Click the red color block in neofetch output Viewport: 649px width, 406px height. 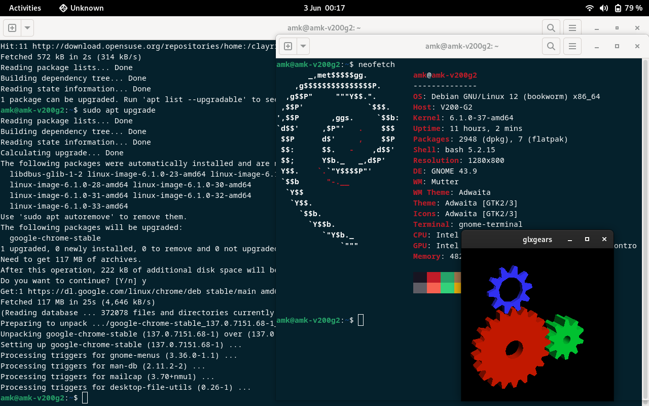coord(434,277)
